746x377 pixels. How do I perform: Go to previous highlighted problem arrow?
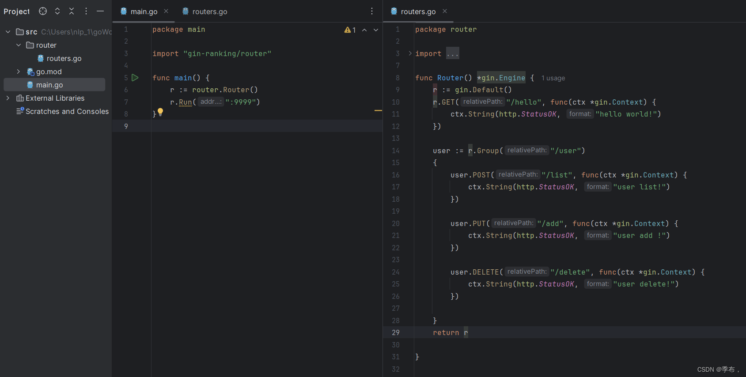tap(364, 30)
